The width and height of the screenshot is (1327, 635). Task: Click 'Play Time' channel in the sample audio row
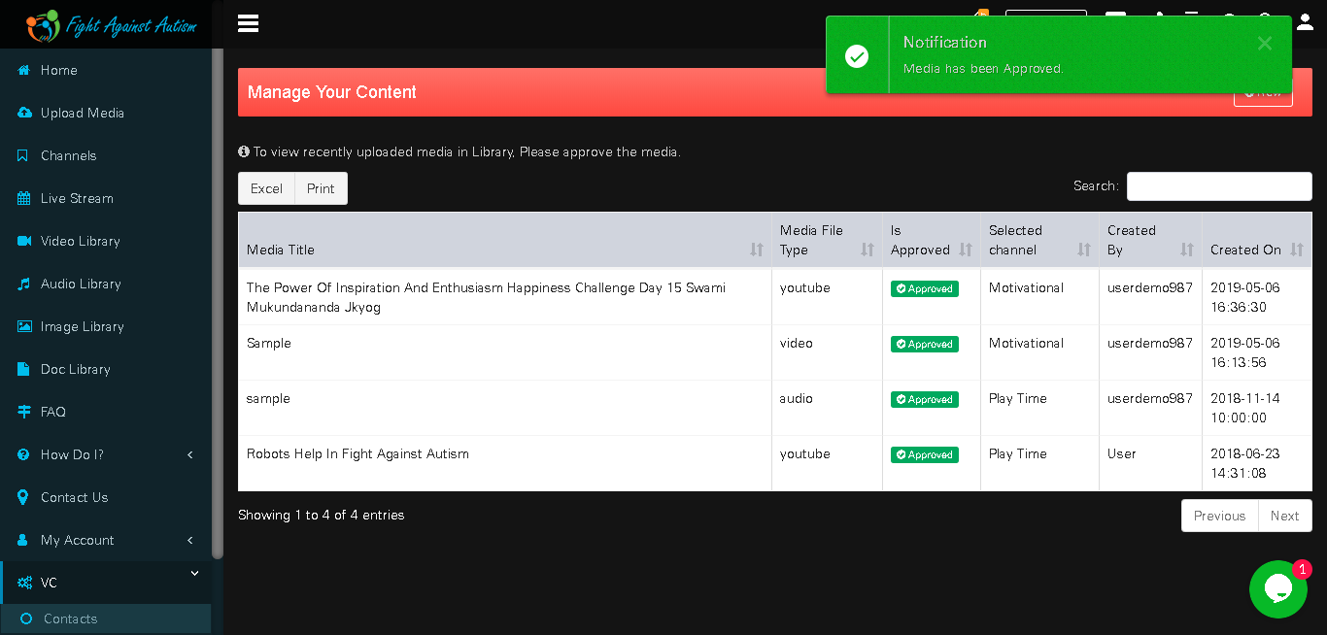pos(1018,398)
